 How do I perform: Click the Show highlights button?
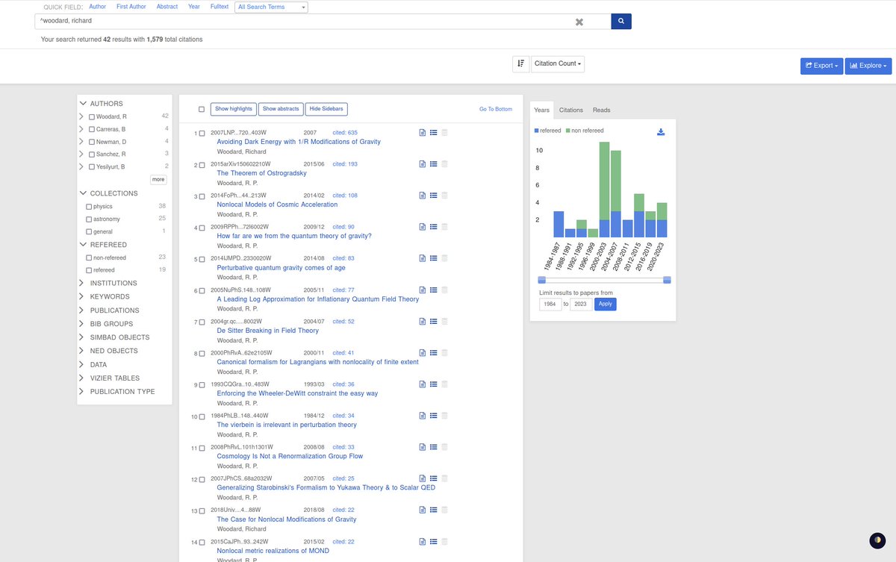pyautogui.click(x=234, y=109)
